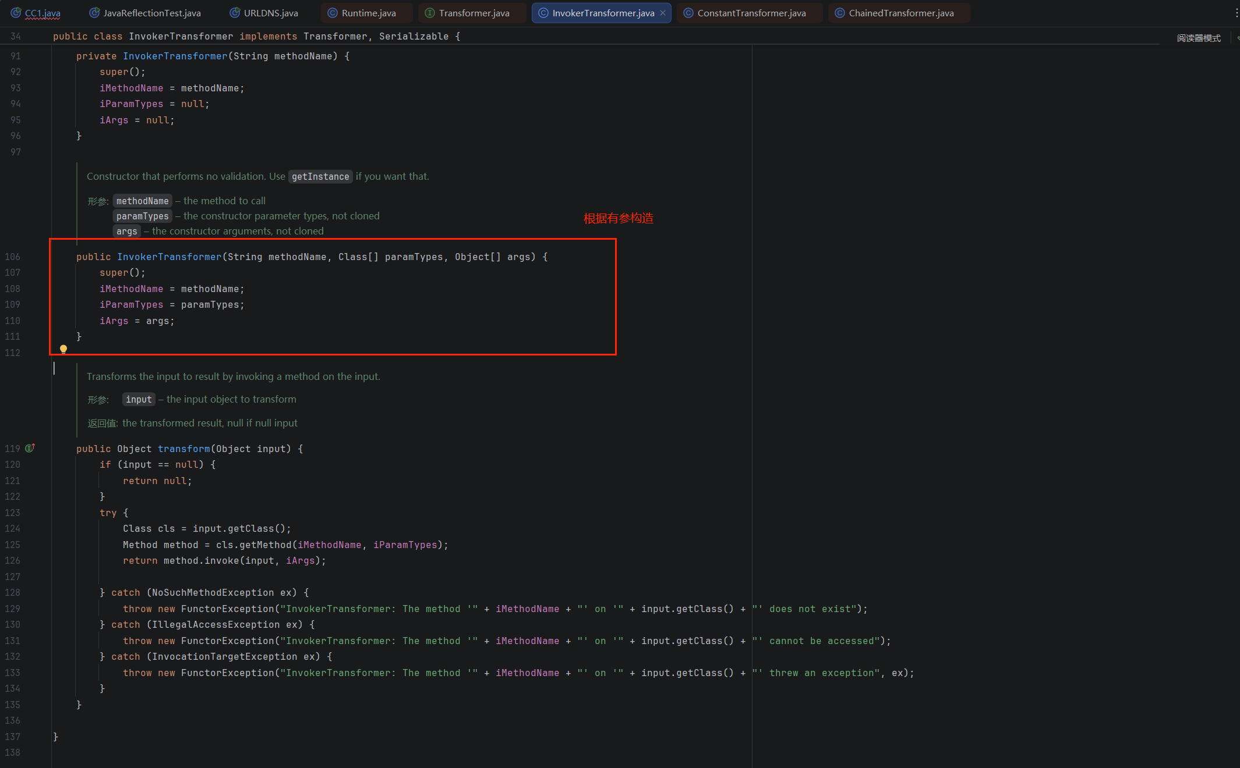
Task: Click the args parameter tag in docs
Action: click(126, 232)
